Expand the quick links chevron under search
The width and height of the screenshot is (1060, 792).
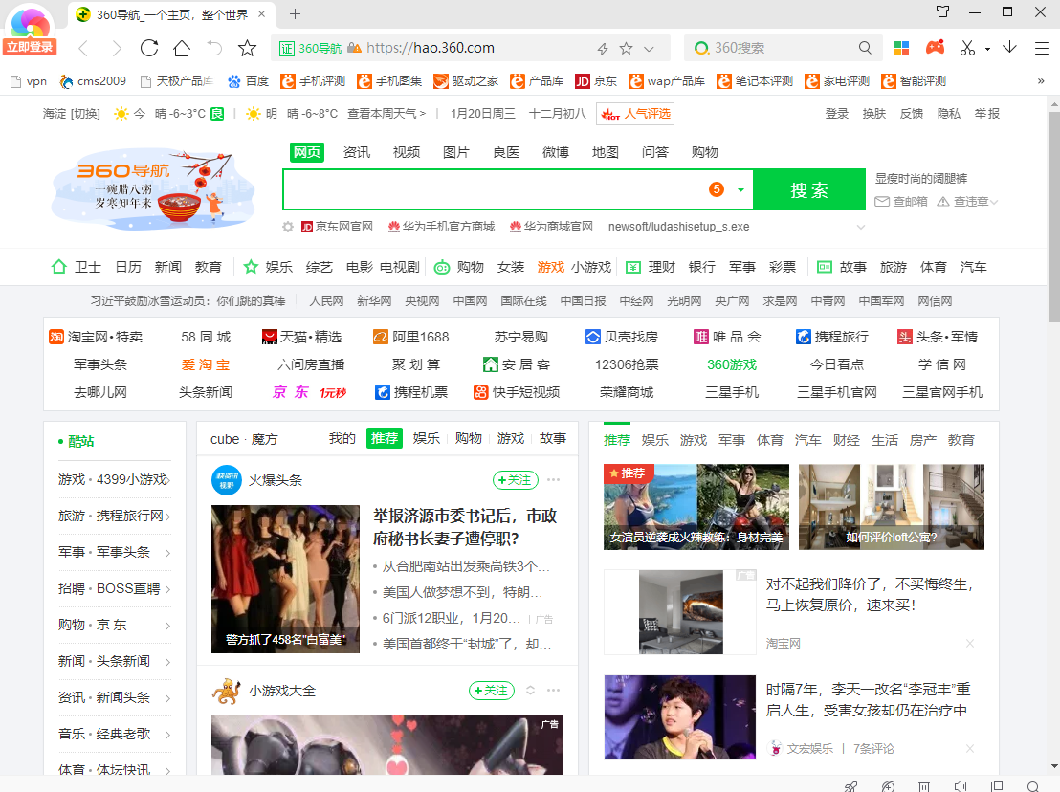coord(861,227)
